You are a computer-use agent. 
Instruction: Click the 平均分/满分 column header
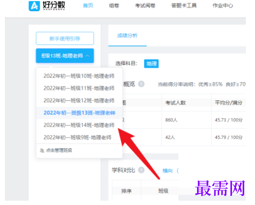[229, 103]
